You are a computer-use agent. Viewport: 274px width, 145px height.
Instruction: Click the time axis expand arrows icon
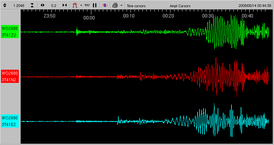[43, 5]
